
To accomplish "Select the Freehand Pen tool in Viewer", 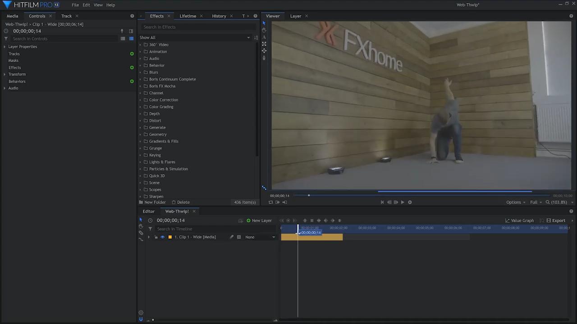I will tap(264, 58).
